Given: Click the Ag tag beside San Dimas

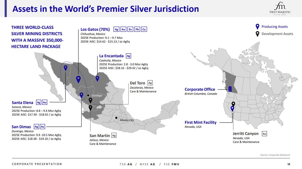Looking at the screenshot, I should coord(36,127).
